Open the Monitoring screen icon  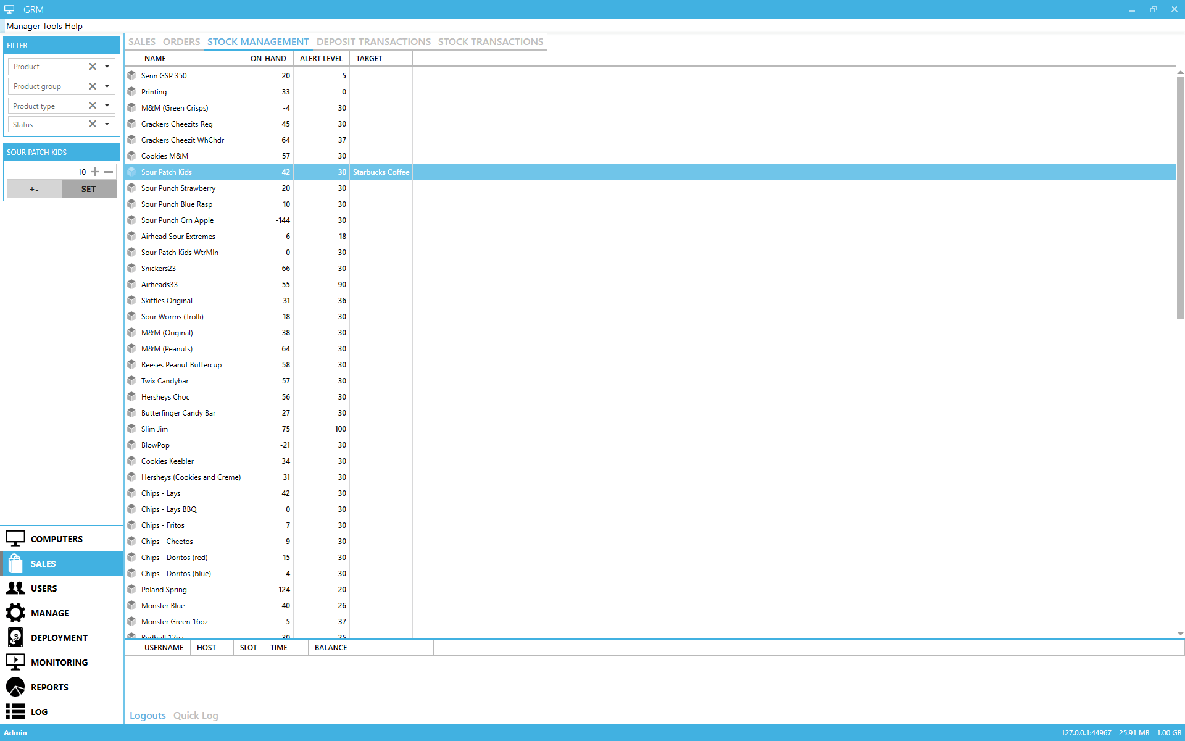click(x=15, y=662)
